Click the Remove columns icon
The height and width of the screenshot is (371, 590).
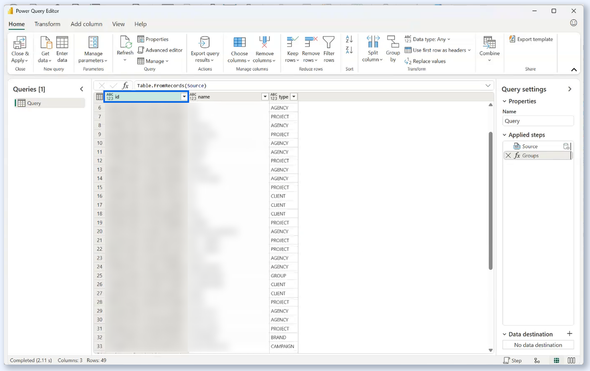265,42
